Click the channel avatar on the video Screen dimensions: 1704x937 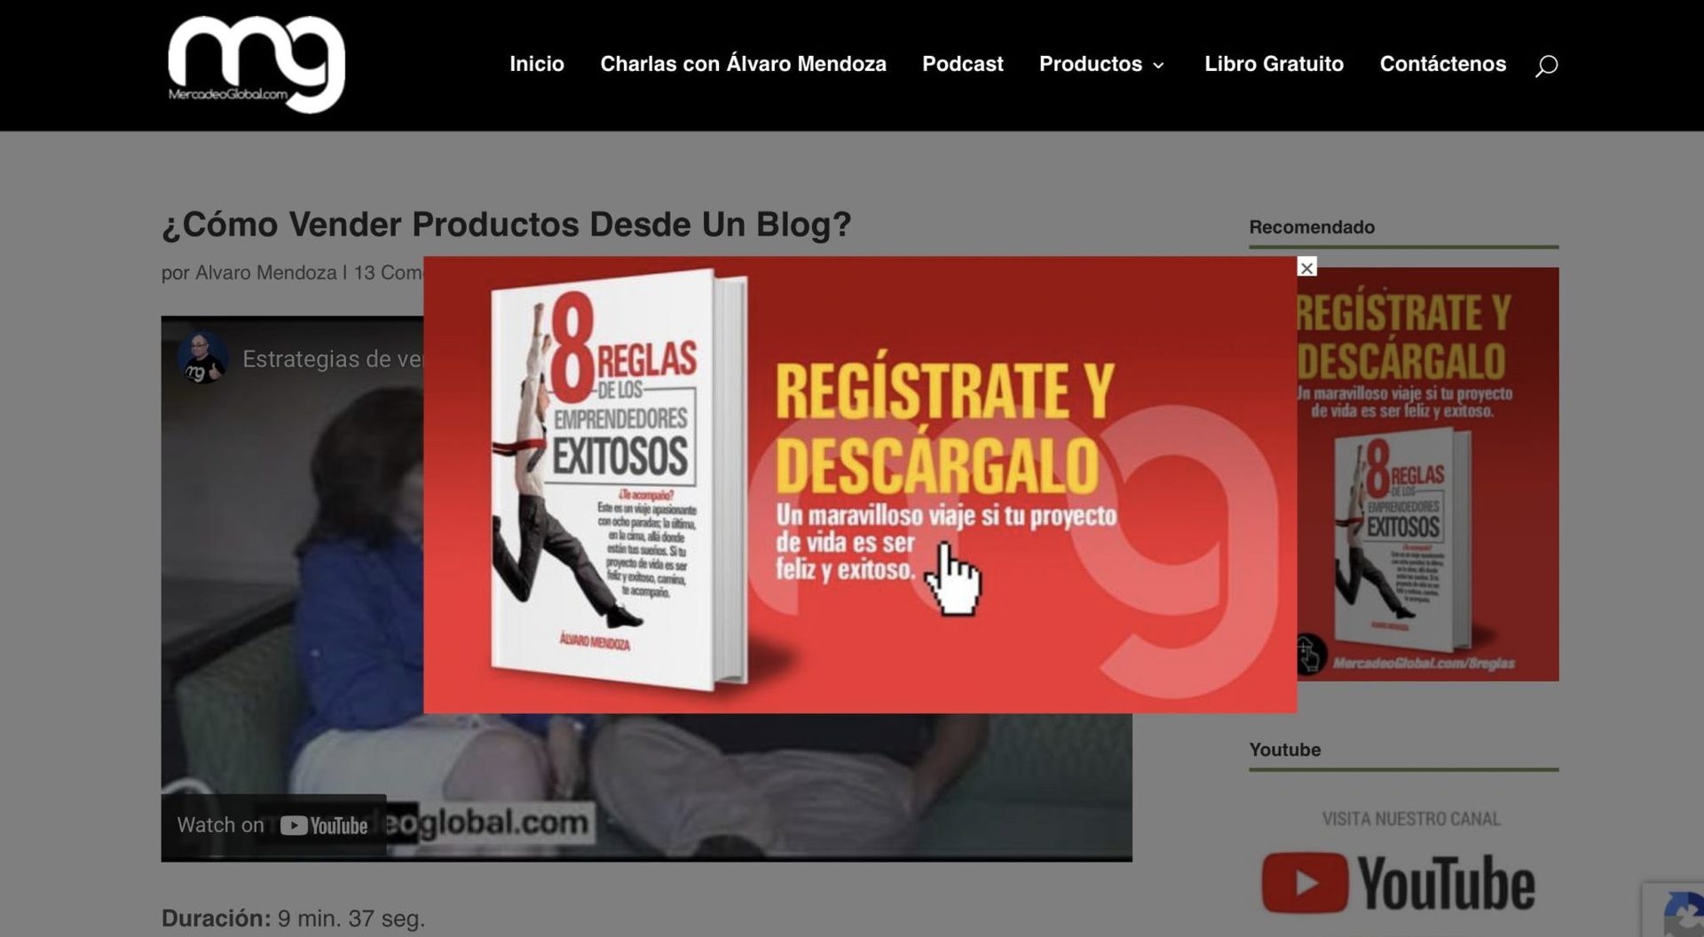202,358
